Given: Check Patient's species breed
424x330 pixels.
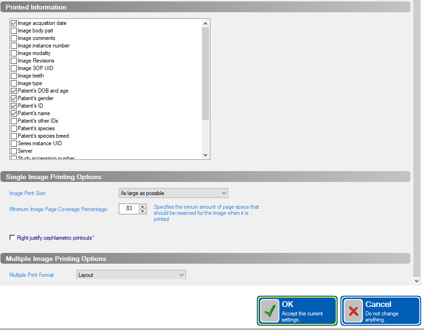Looking at the screenshot, I should coord(14,136).
